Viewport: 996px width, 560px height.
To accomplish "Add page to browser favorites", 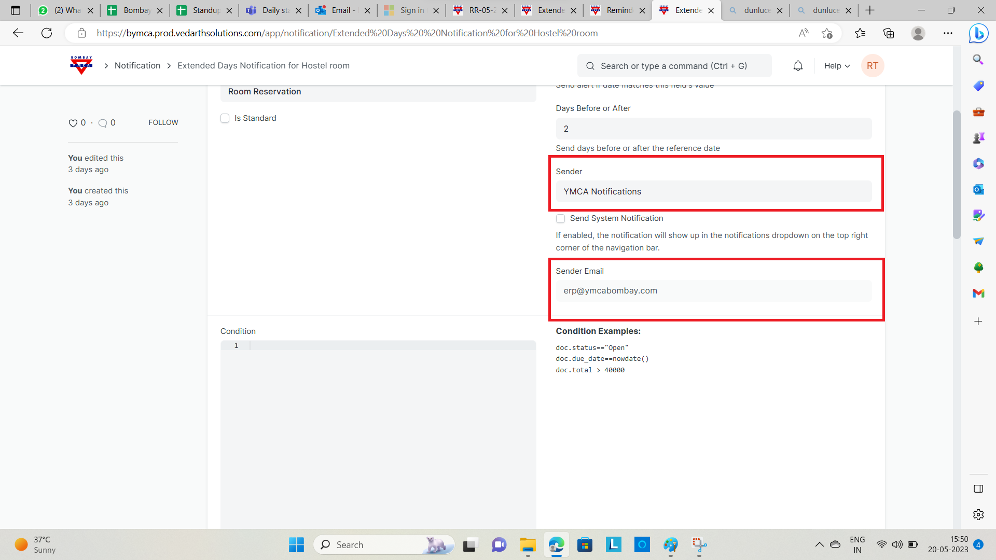I will coord(827,33).
